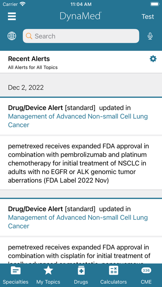Tap the My Topics star icon
162x287 pixels.
(x=48, y=271)
